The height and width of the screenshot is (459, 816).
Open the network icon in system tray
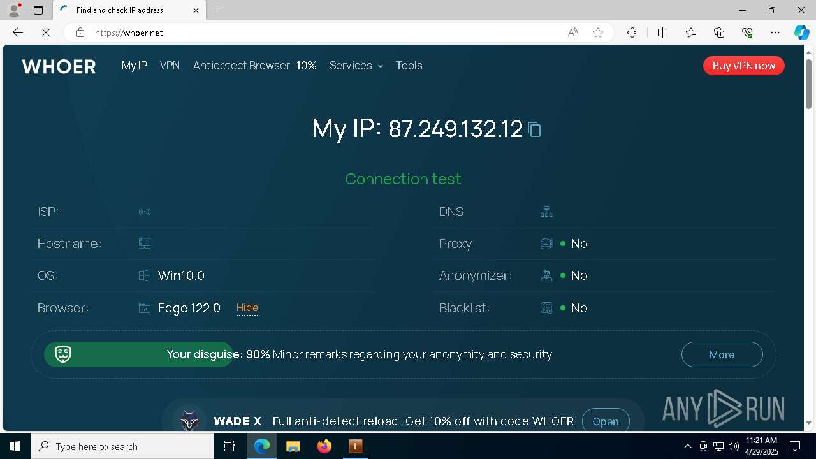[x=718, y=446]
